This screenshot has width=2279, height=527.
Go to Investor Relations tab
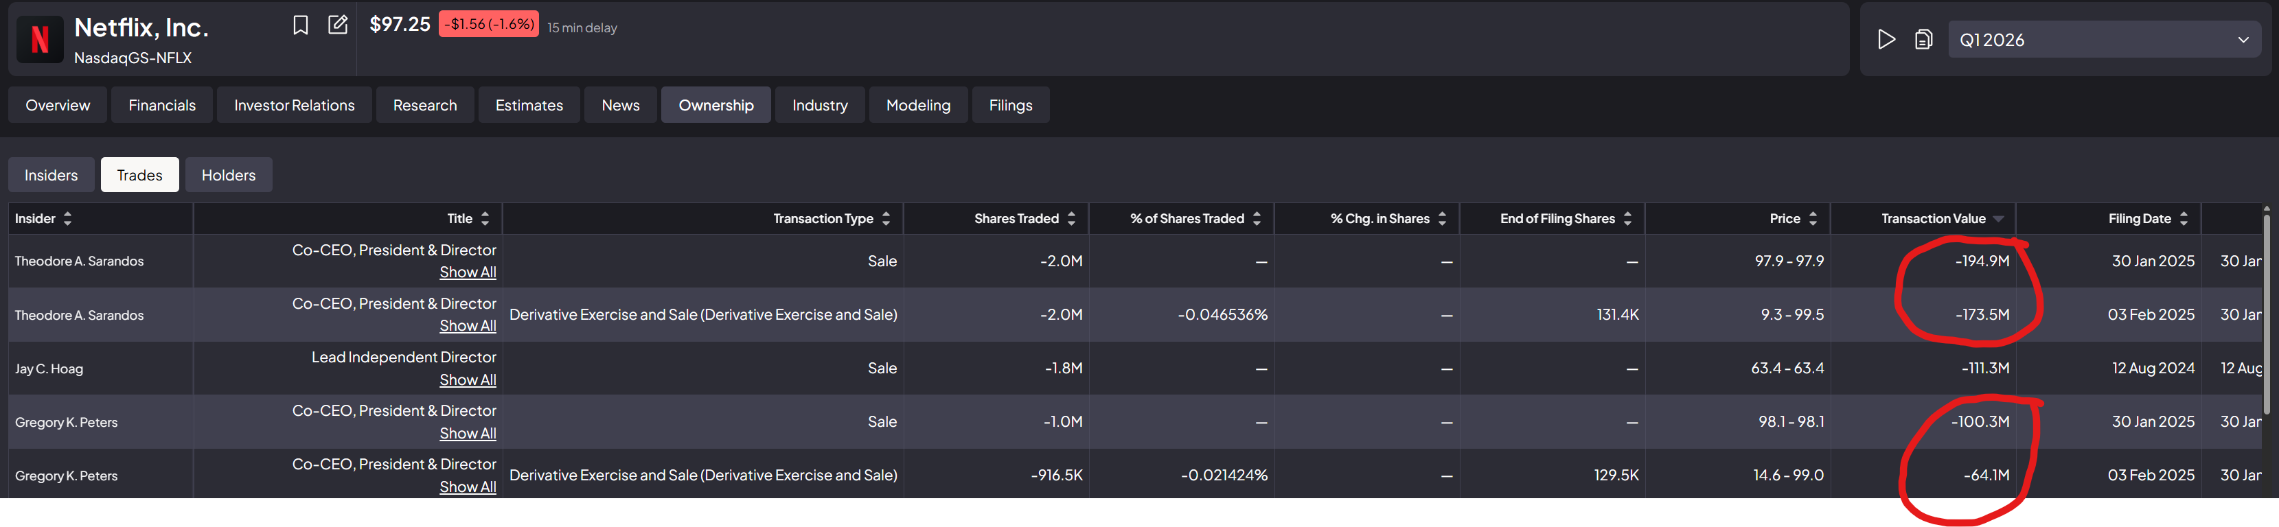pyautogui.click(x=295, y=105)
